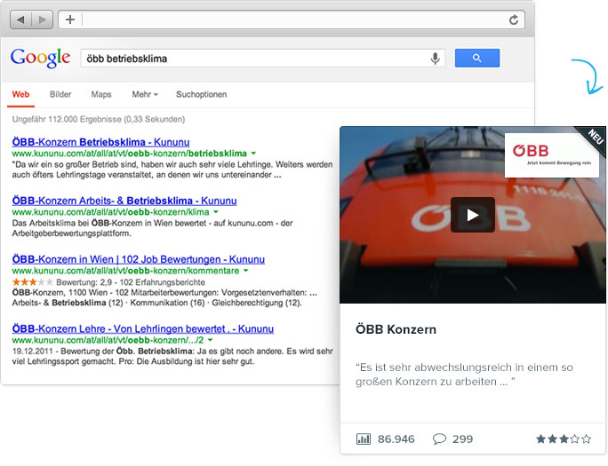Open Suchoptionen search tools
The width and height of the screenshot is (608, 466).
point(201,94)
